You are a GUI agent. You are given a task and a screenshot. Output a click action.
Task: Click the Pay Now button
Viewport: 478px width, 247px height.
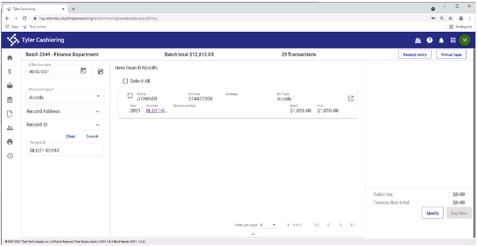tap(459, 213)
